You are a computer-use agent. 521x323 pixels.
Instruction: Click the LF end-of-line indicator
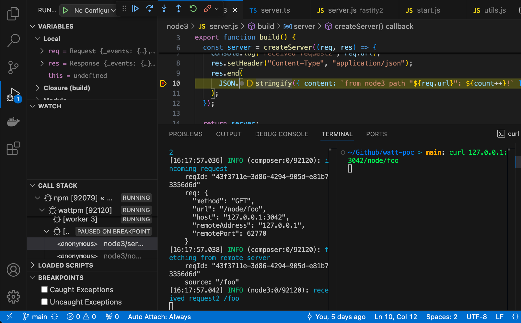(x=500, y=317)
